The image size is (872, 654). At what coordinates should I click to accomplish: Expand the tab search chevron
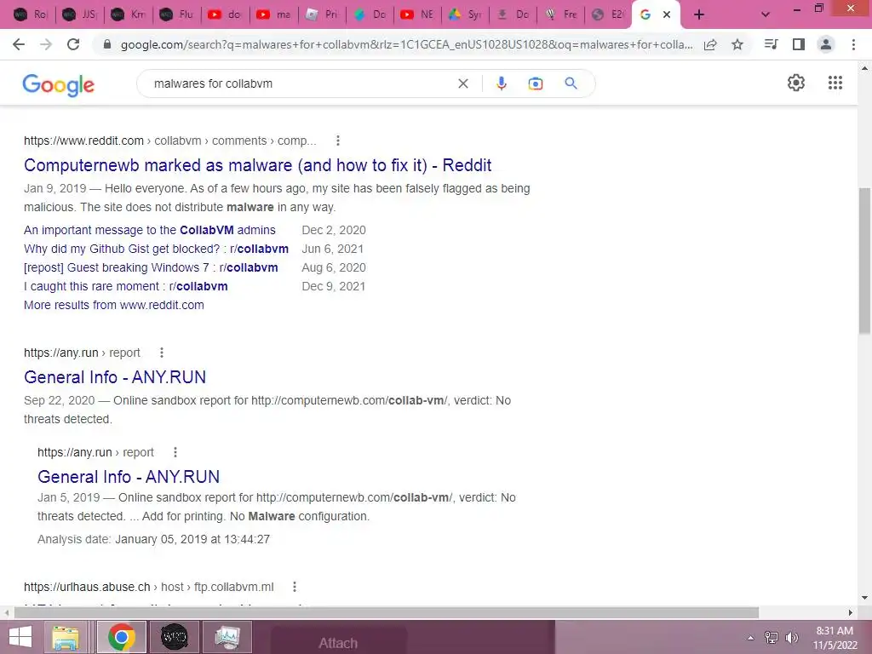pyautogui.click(x=766, y=14)
